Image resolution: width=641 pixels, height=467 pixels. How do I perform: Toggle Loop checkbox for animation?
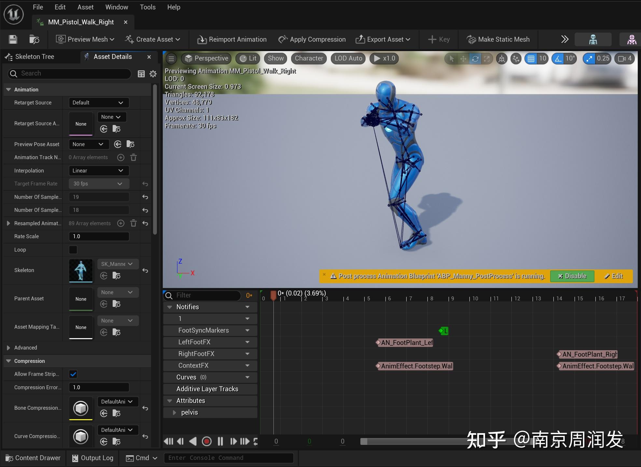[x=74, y=250]
